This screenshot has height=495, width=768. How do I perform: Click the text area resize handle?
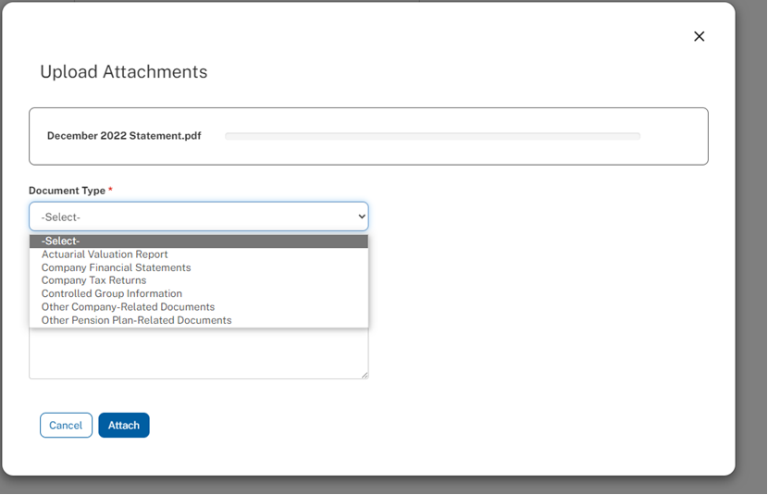click(x=365, y=375)
